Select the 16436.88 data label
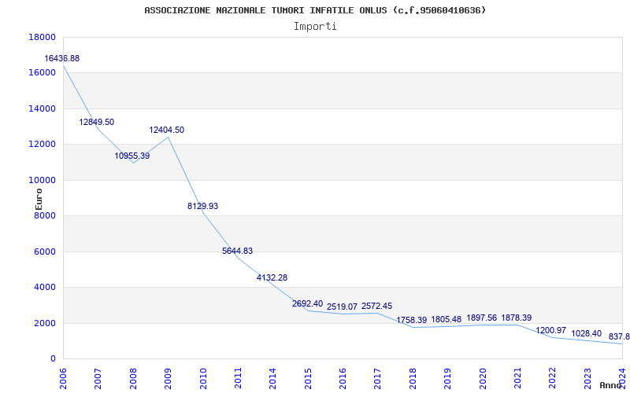This screenshot has height=393, width=630. tap(62, 58)
